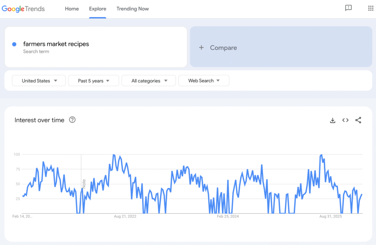
Task: Share the Interest over time chart
Action: (x=358, y=120)
